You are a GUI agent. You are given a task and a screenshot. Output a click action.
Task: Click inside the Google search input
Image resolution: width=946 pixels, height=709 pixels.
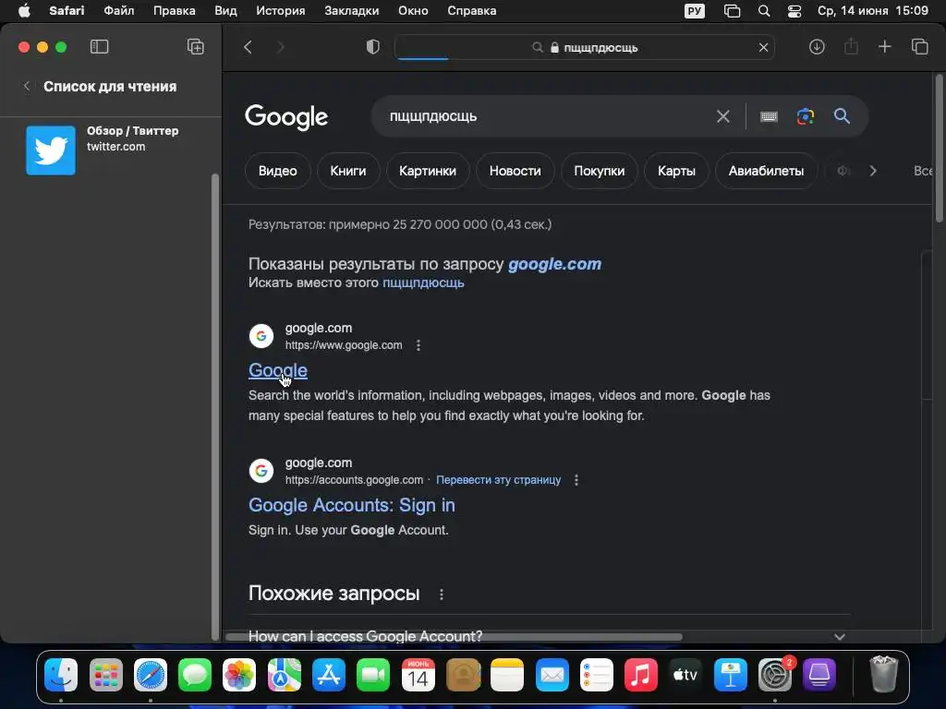point(543,116)
